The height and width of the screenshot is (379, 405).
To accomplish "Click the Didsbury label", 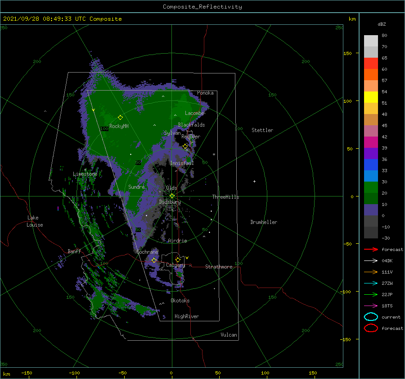I will (x=170, y=202).
